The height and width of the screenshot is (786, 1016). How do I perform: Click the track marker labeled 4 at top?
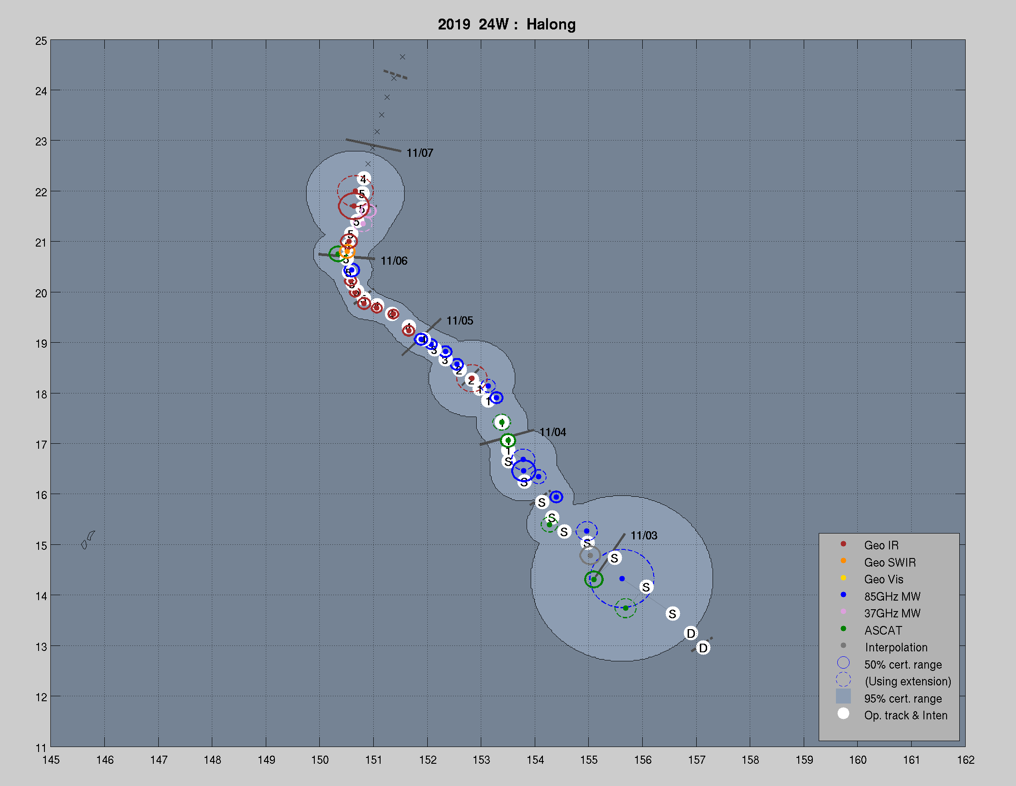click(x=363, y=179)
